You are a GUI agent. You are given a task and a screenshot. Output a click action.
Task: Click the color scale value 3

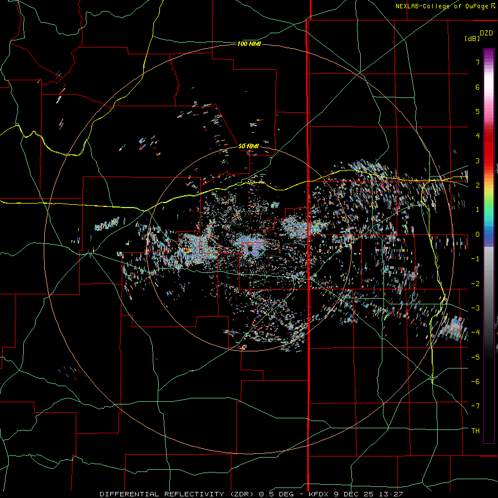coord(478,160)
